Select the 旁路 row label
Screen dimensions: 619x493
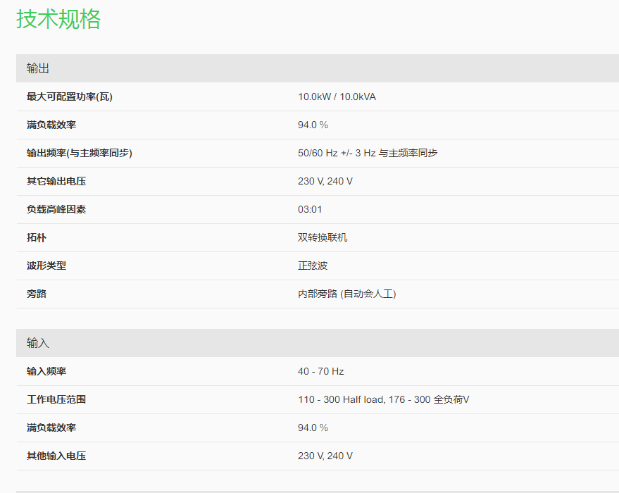(37, 294)
